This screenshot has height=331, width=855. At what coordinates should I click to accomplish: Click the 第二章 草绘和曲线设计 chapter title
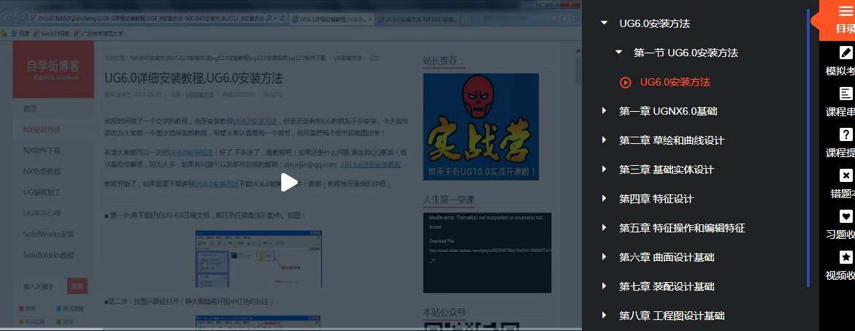pos(672,140)
